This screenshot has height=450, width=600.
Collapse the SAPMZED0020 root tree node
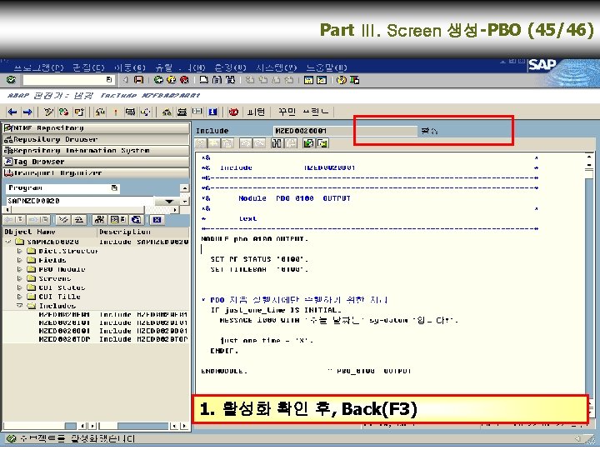(8, 242)
